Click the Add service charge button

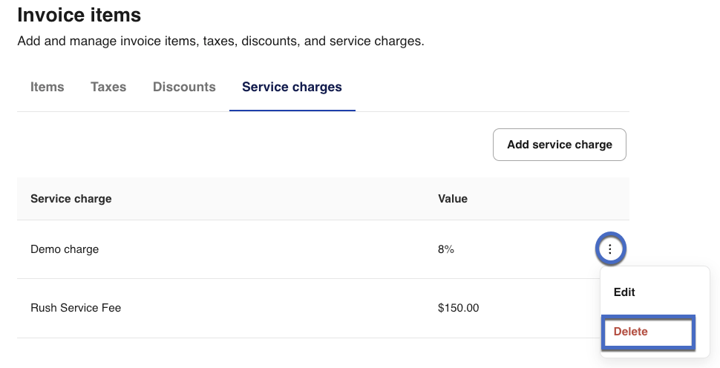click(559, 145)
